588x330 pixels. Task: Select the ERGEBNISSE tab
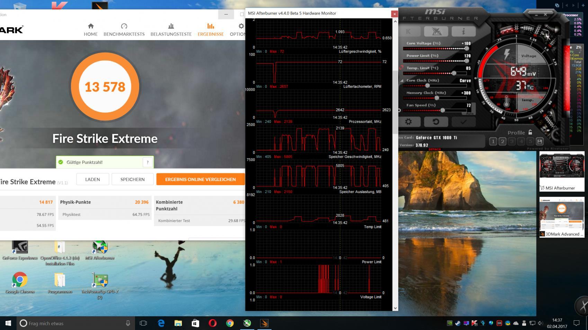tap(211, 30)
